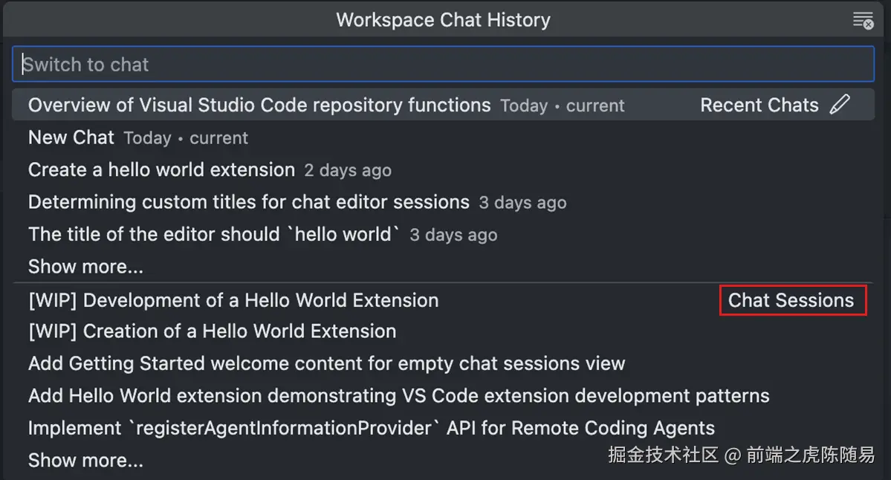Switch to 'Determining custom titles for chat editor sessions'
The height and width of the screenshot is (480, 891).
point(249,202)
